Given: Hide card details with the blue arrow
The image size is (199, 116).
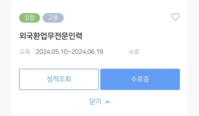Looking at the screenshot, I should coord(108,102).
